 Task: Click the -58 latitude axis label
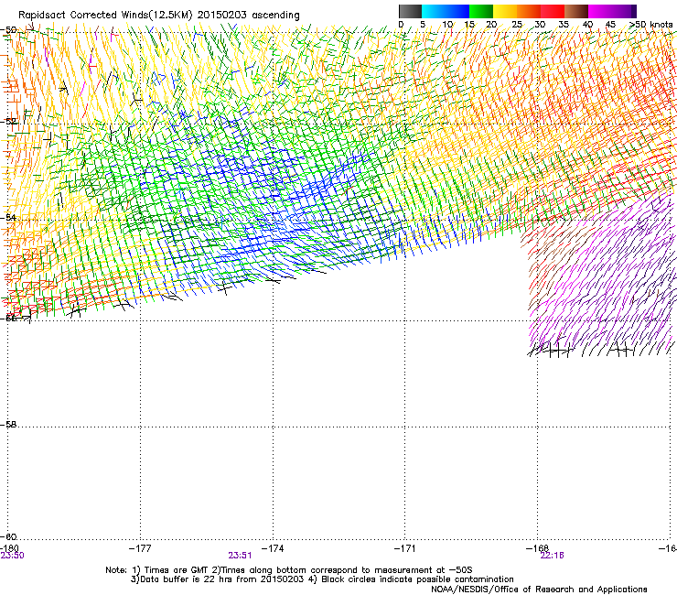coord(8,425)
